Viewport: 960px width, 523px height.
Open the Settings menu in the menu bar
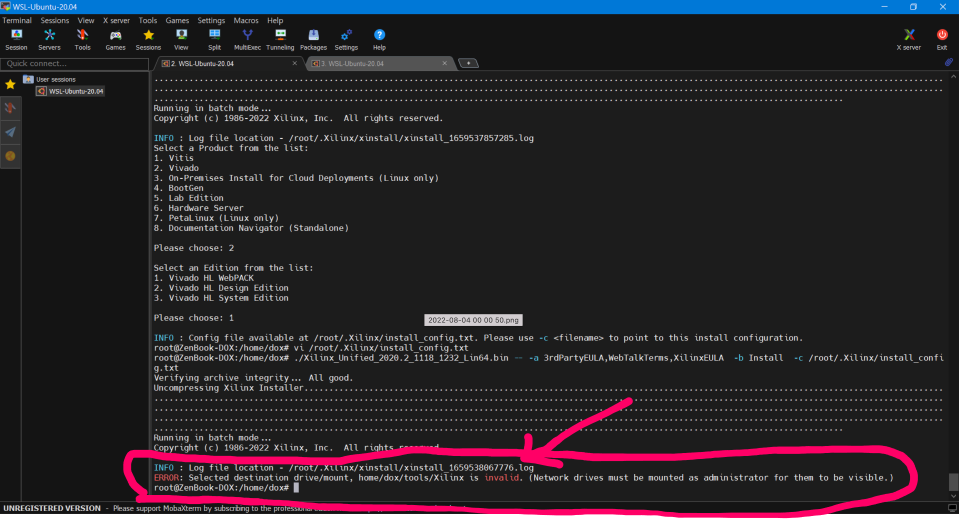(211, 20)
